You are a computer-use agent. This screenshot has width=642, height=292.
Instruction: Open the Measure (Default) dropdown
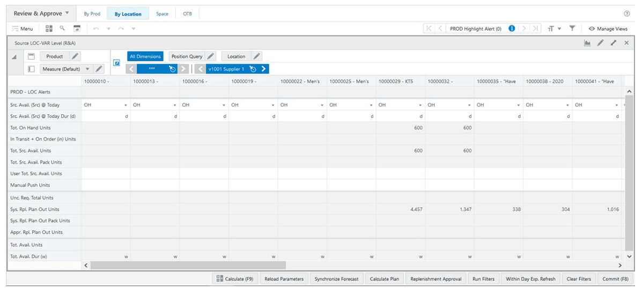point(87,69)
